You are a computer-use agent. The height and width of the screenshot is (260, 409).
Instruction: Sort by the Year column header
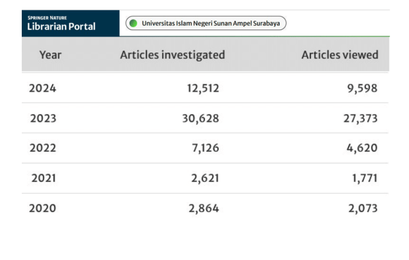click(51, 55)
